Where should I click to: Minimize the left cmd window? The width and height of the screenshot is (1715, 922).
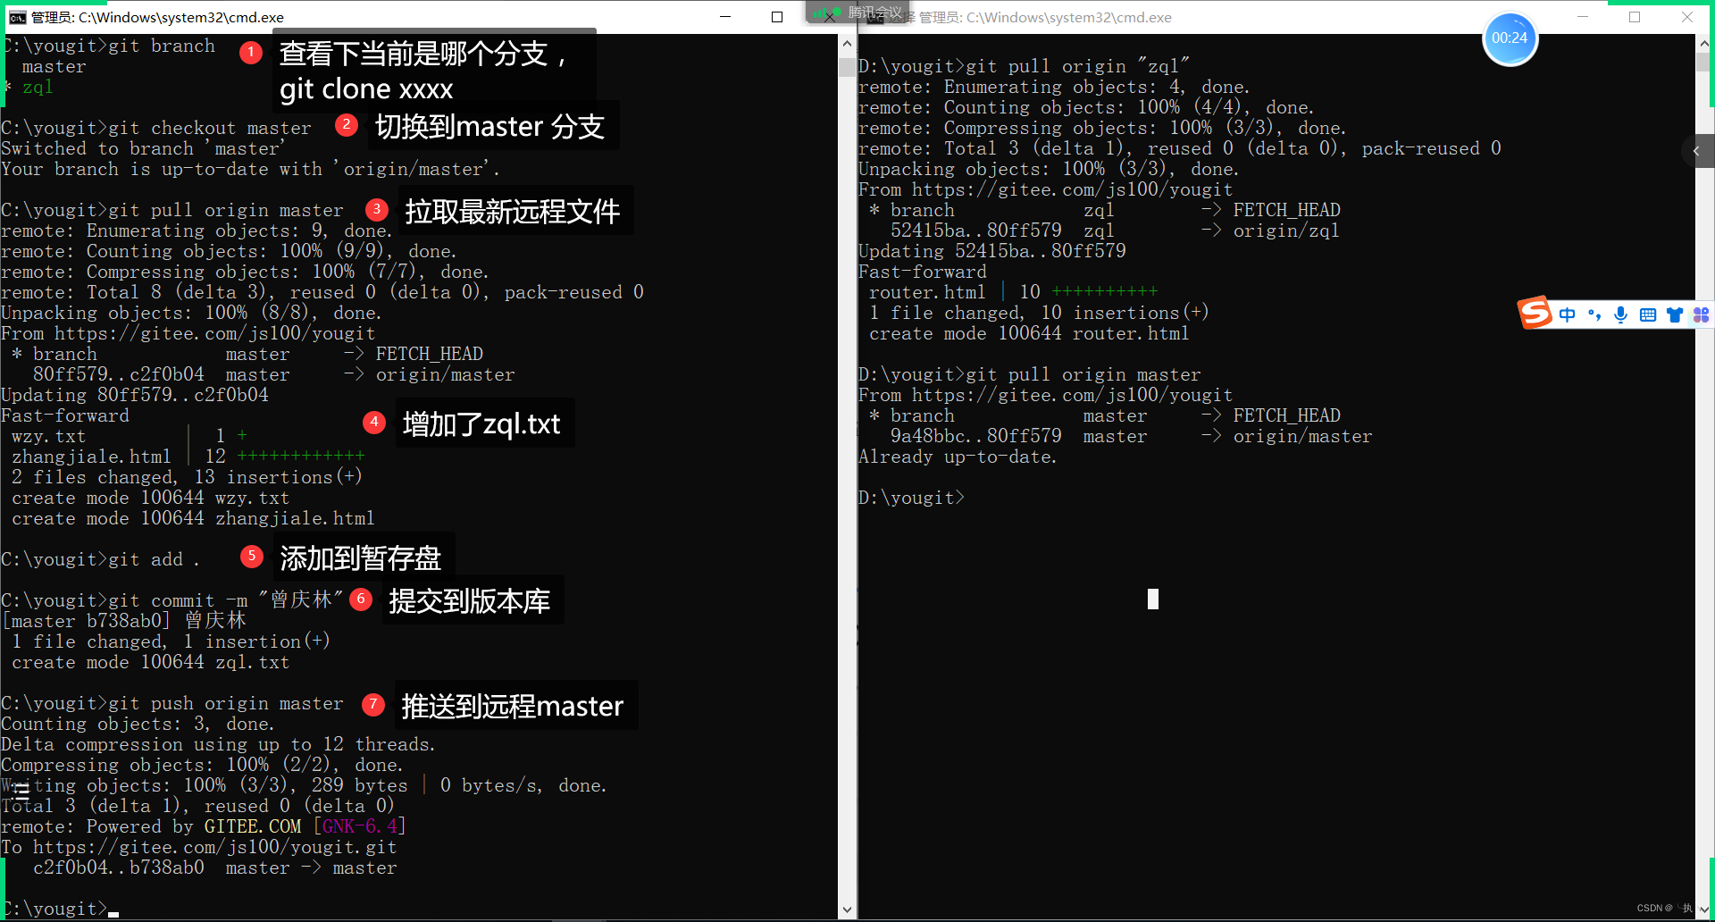pyautogui.click(x=725, y=17)
